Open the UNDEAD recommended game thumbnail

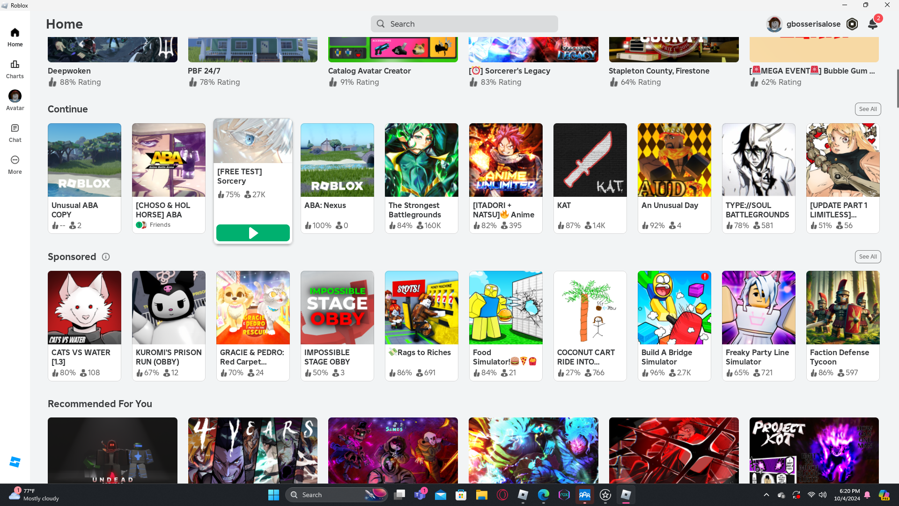pos(112,450)
